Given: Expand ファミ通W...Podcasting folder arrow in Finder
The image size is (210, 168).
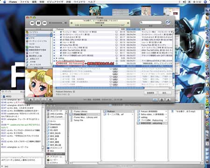Looking at the screenshot, I should tap(166, 120).
